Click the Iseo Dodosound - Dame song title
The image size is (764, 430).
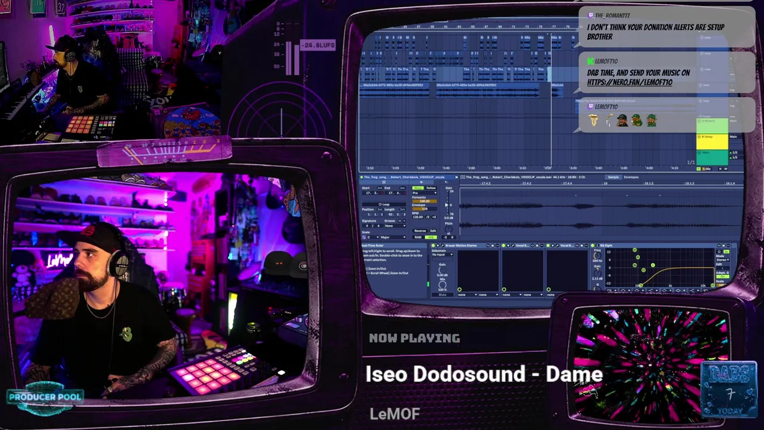coord(484,374)
